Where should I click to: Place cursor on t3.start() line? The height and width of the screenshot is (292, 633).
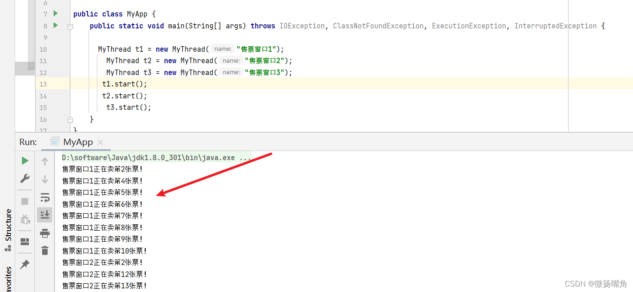pyautogui.click(x=129, y=108)
